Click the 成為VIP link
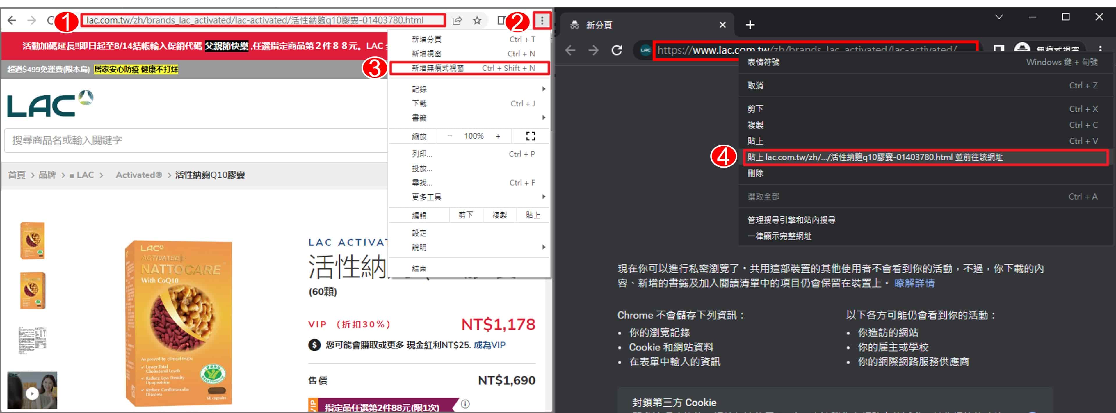 489,345
